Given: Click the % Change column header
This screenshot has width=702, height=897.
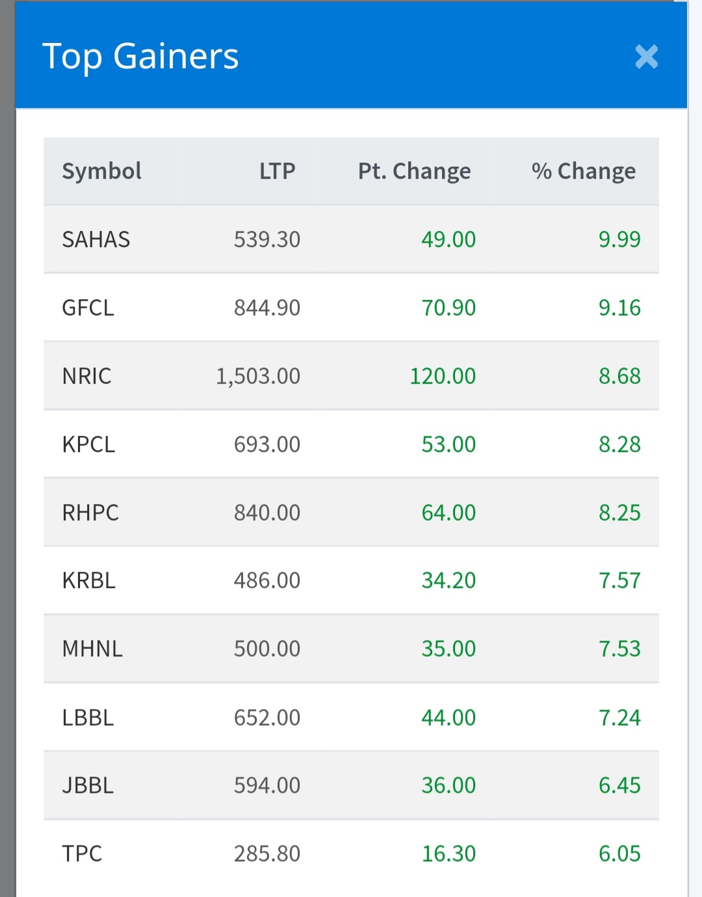Looking at the screenshot, I should 583,171.
